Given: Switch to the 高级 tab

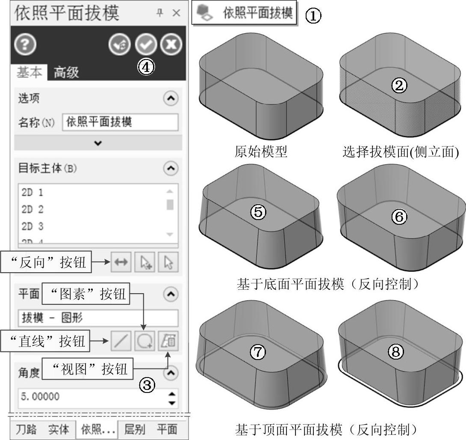Looking at the screenshot, I should point(66,72).
